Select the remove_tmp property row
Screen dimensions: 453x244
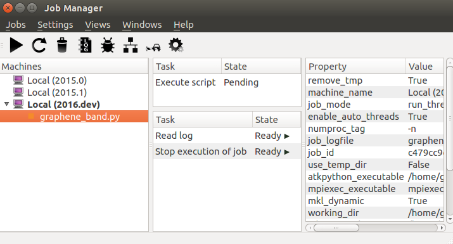pos(374,80)
